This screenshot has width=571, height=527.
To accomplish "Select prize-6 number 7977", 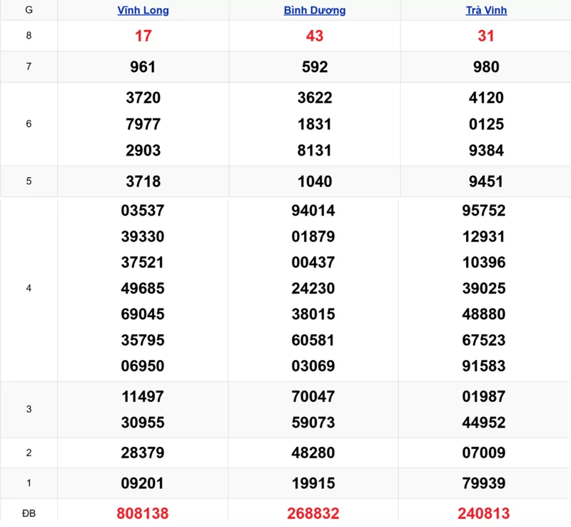I will [143, 124].
